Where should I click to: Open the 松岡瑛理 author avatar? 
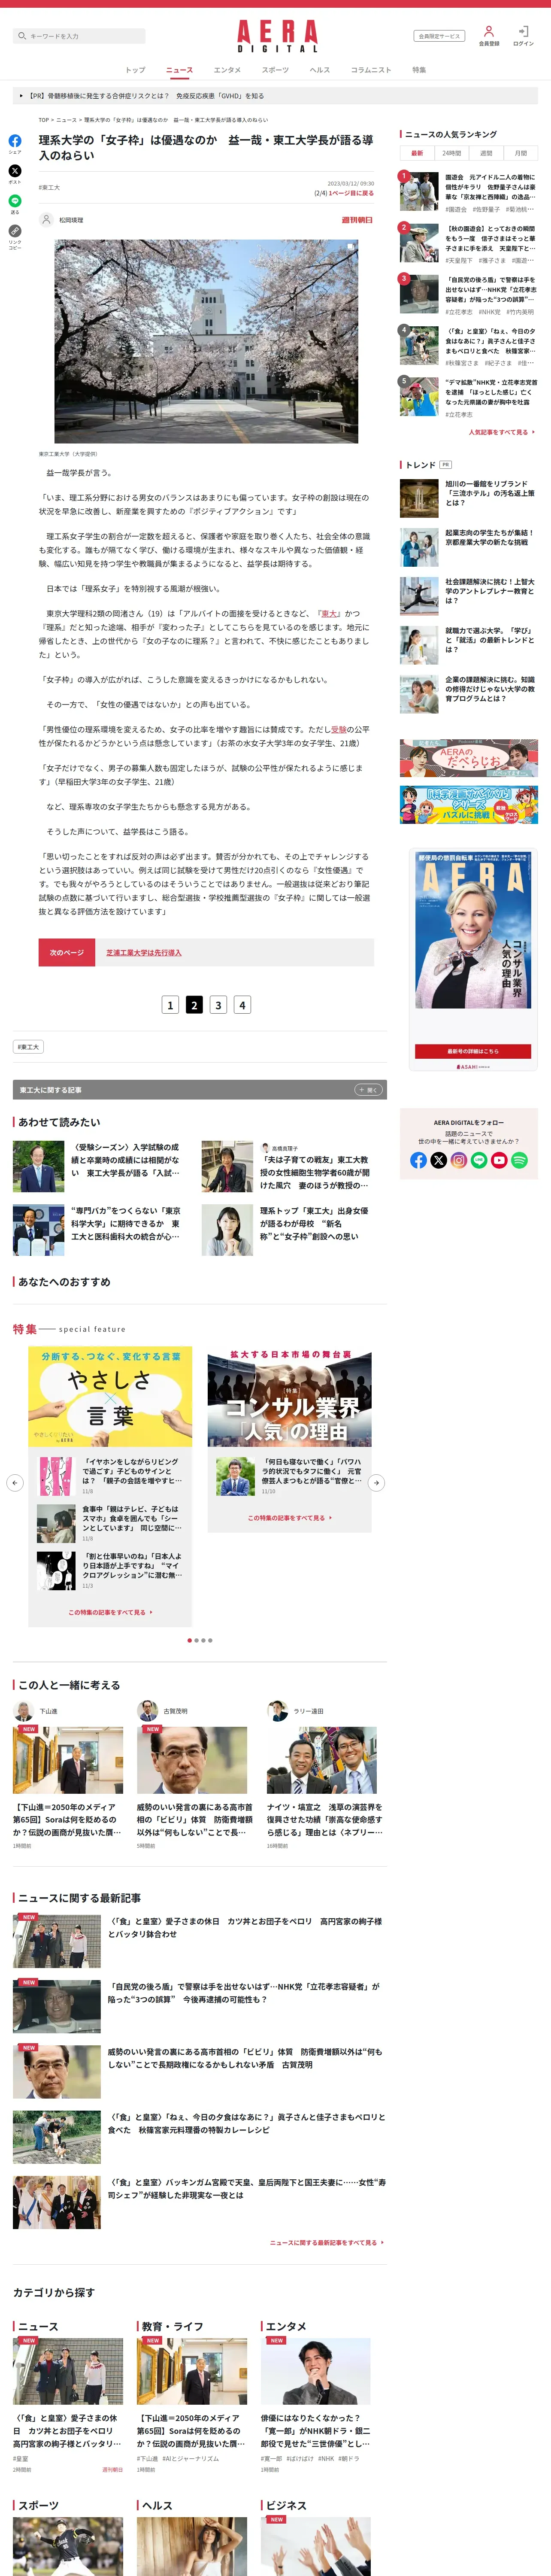tap(46, 220)
